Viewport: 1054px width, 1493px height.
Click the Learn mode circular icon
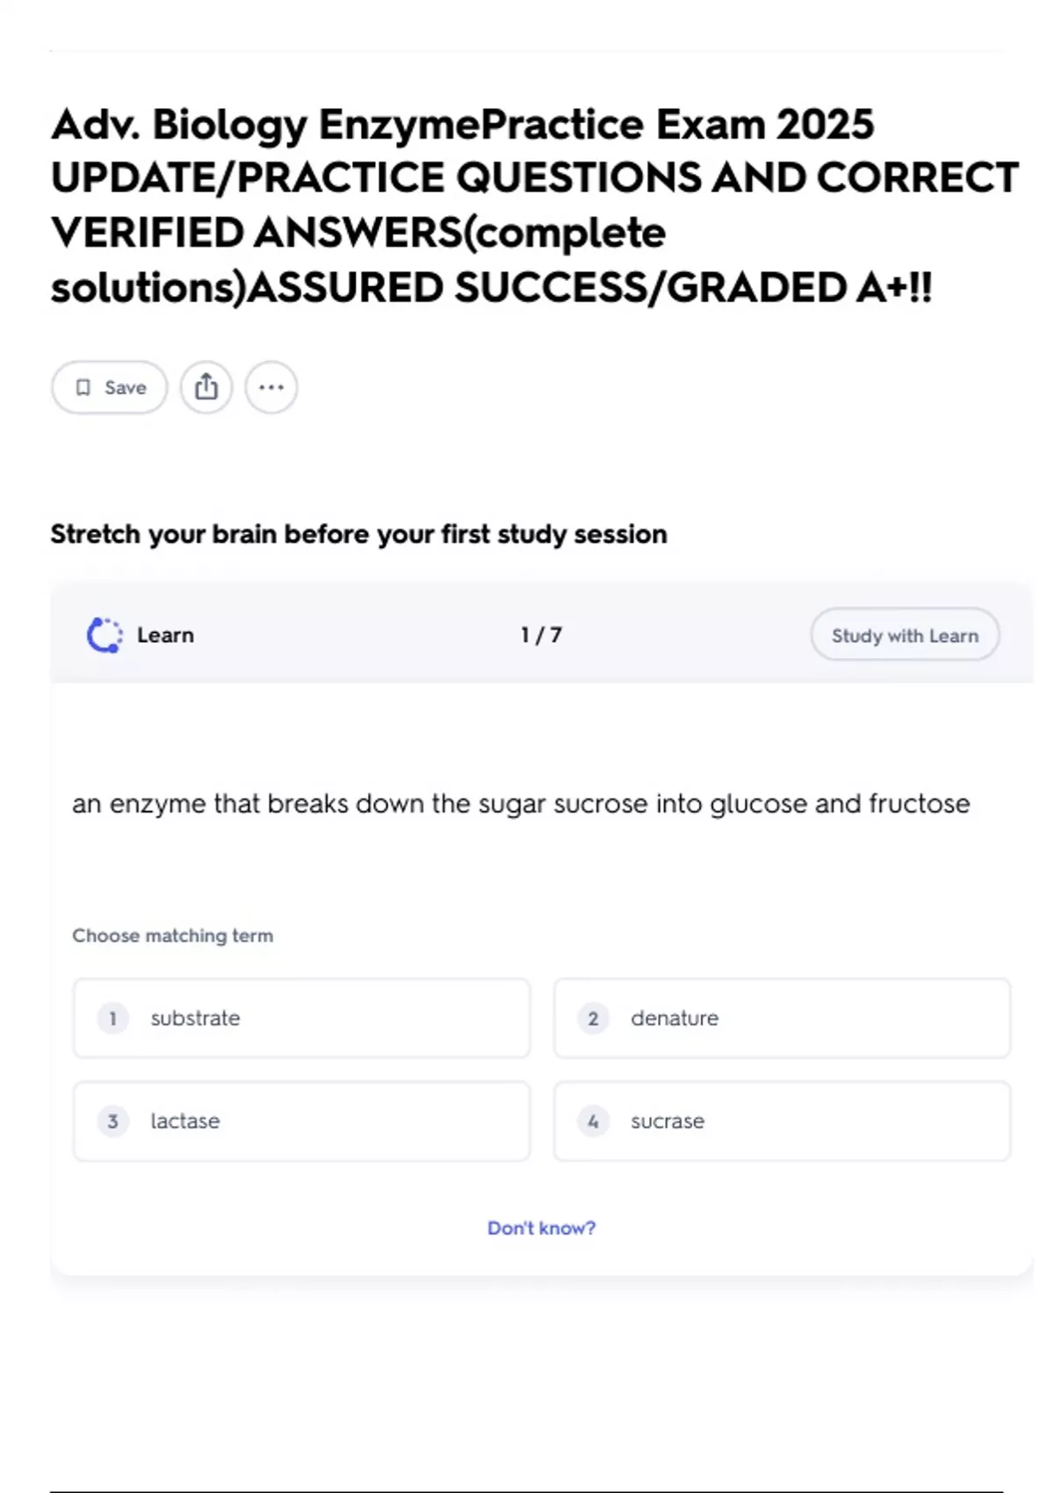click(x=105, y=635)
